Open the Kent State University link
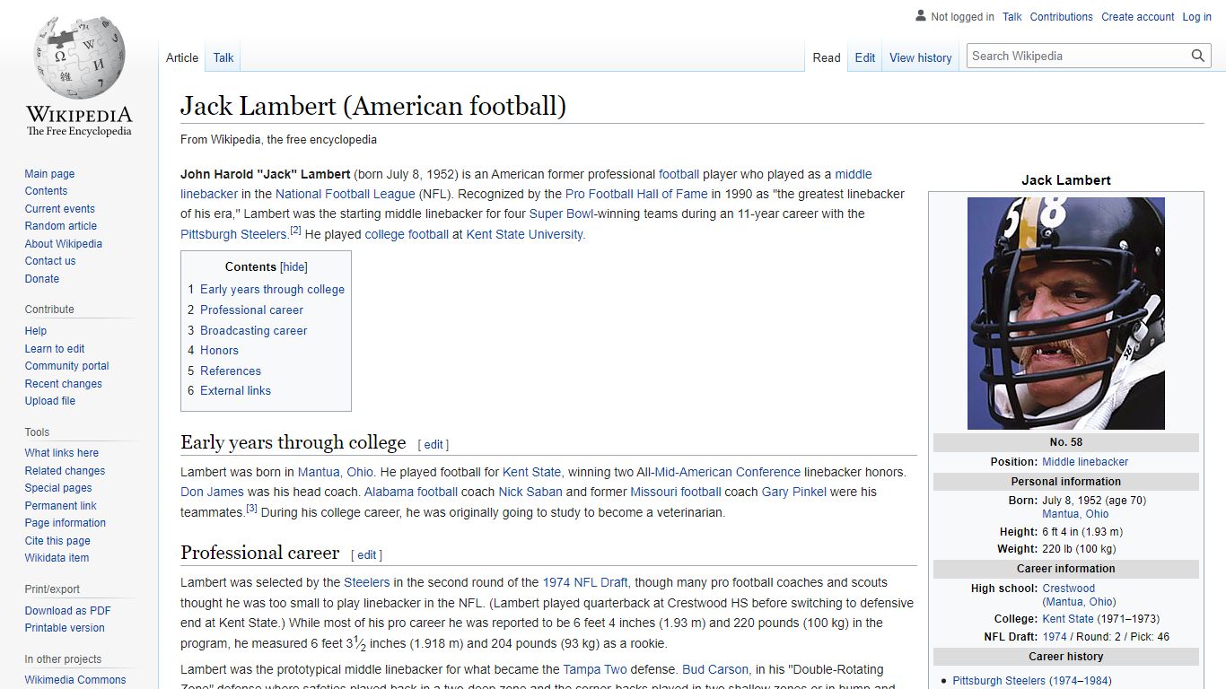1226x689 pixels. point(525,235)
